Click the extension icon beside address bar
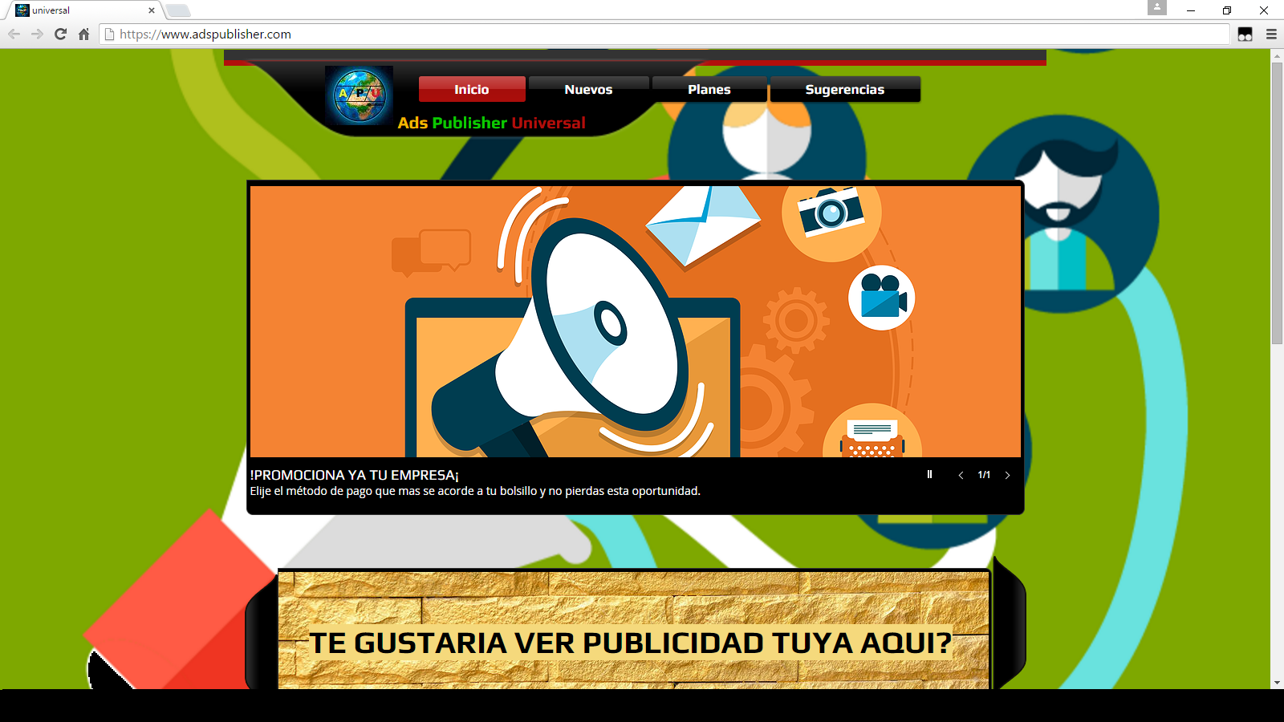This screenshot has width=1284, height=722. point(1245,34)
